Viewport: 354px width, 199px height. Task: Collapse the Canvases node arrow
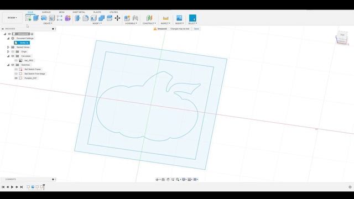tap(8, 56)
